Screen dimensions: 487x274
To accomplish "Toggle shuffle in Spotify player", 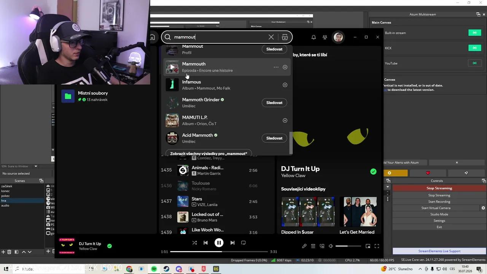I will point(194,242).
